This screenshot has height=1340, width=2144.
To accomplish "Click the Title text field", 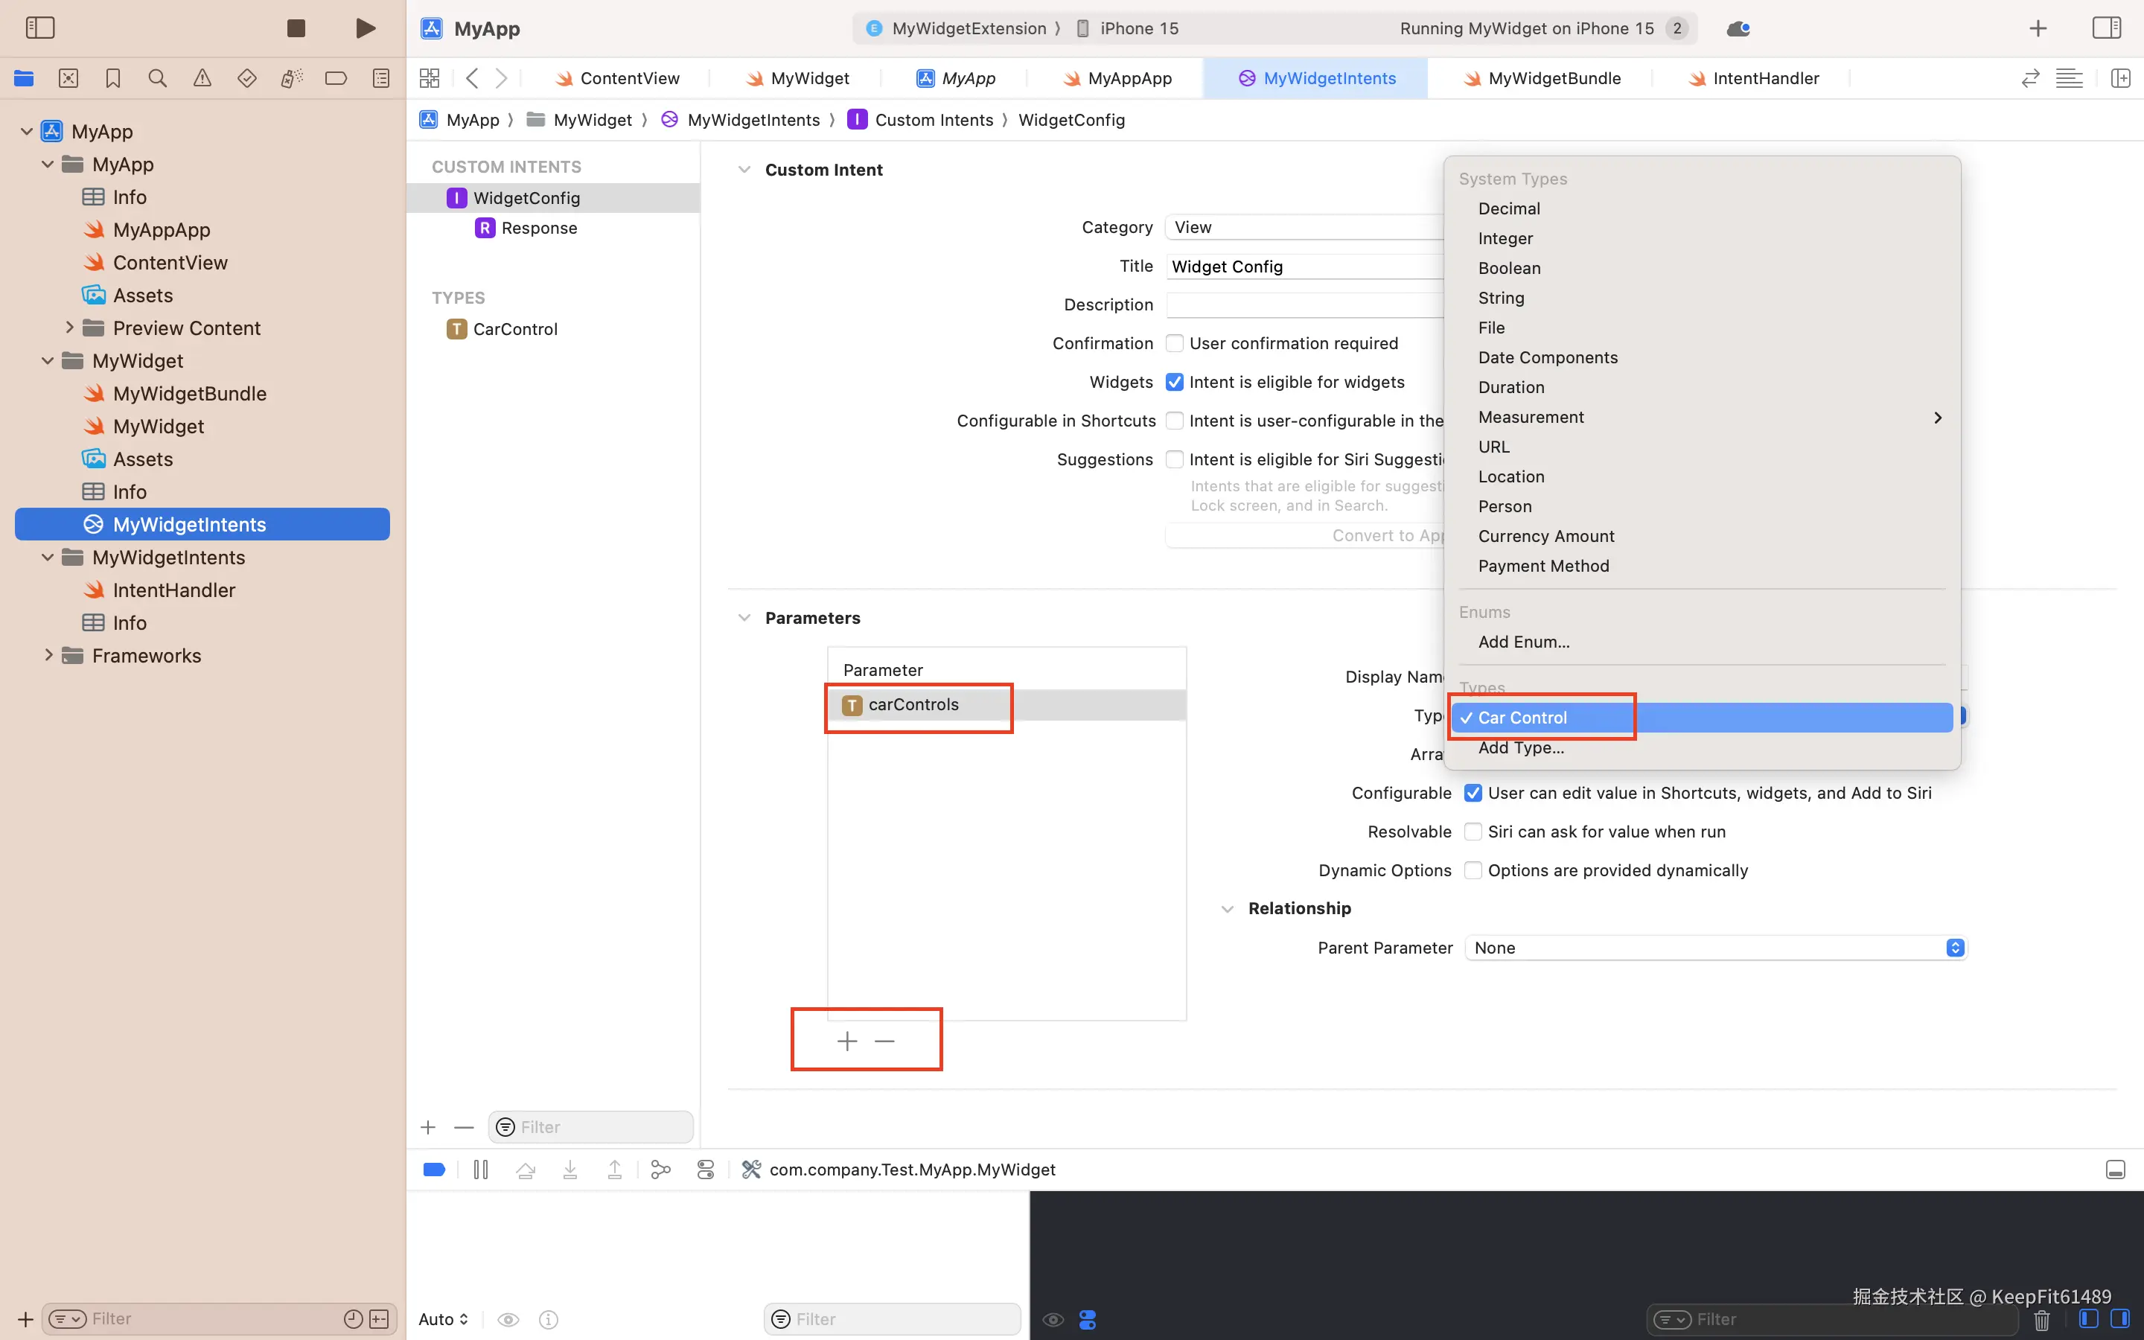I will click(1302, 267).
